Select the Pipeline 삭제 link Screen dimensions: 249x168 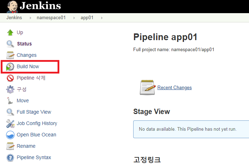point(31,78)
